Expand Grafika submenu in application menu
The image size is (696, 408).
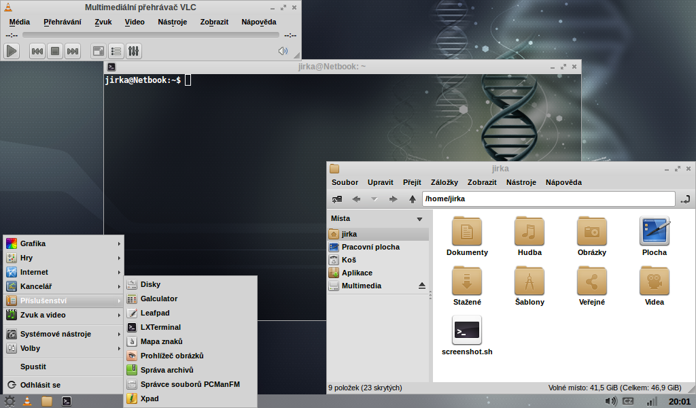pyautogui.click(x=63, y=243)
